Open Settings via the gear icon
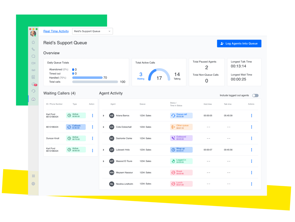 [33, 183]
